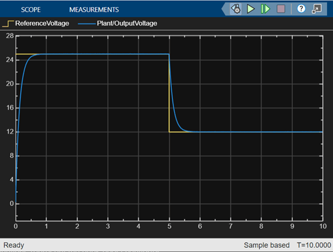
Task: Click the y-axis label 12
Action: (x=10, y=132)
